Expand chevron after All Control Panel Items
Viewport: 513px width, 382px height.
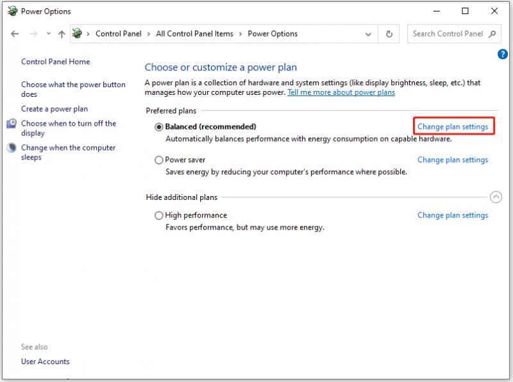(x=240, y=34)
